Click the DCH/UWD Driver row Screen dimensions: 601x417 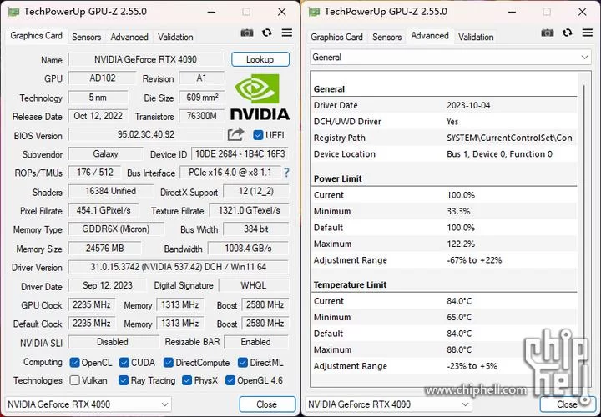pyautogui.click(x=445, y=122)
